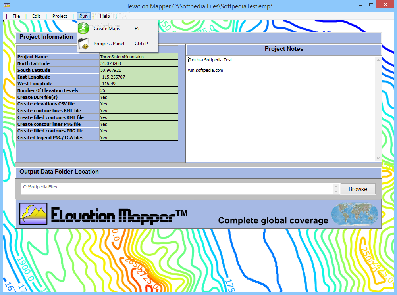Click Yes value for Create DEM file(s)
This screenshot has width=397, height=295.
pos(139,97)
